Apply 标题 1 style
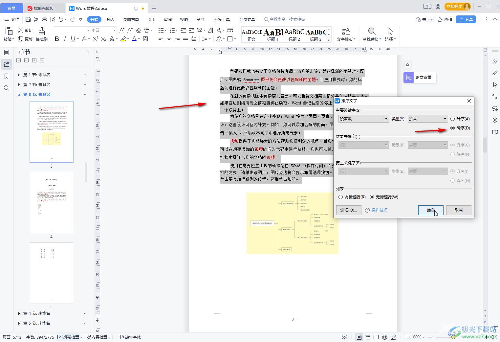 273,34
